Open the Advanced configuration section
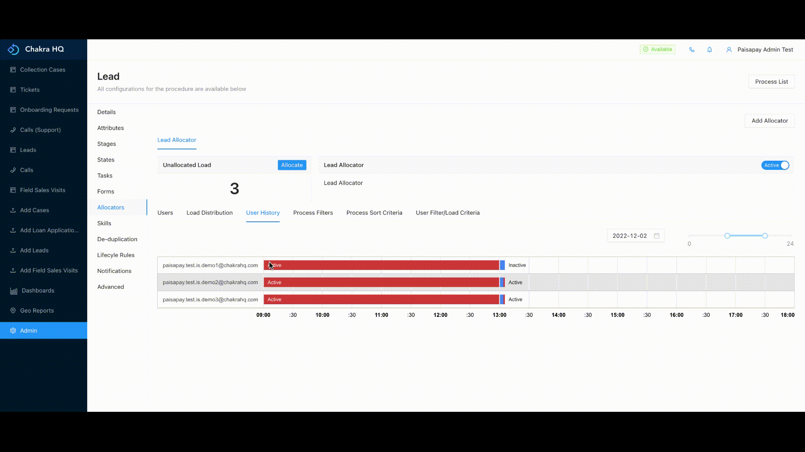The width and height of the screenshot is (805, 452). [x=110, y=287]
